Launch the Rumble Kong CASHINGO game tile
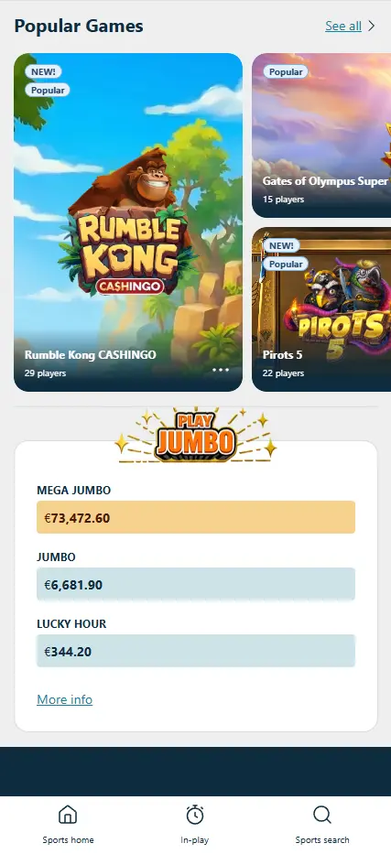Viewport: 391px width, 854px height. tap(128, 222)
